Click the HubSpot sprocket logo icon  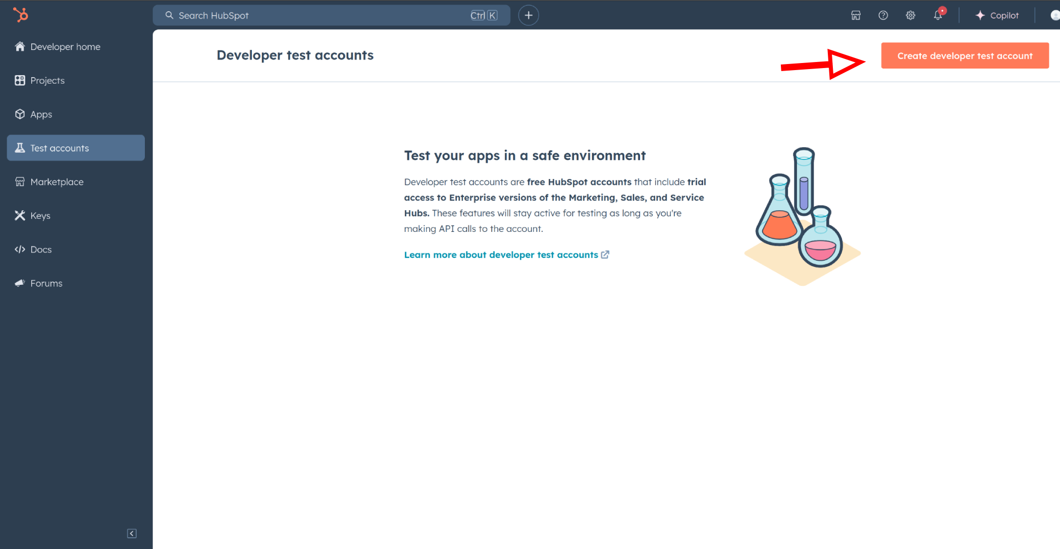click(x=20, y=15)
